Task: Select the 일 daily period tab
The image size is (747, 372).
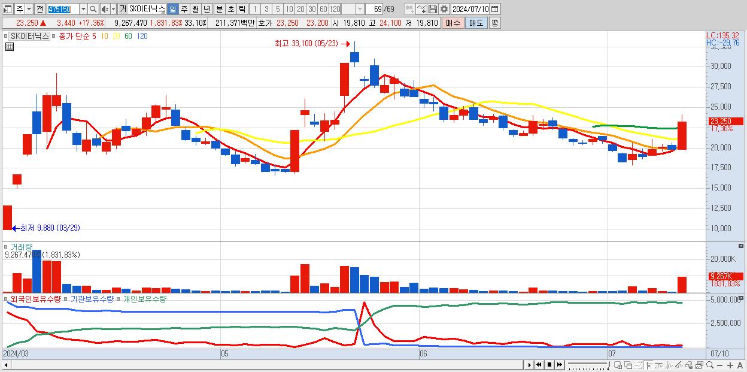Action: pos(172,9)
